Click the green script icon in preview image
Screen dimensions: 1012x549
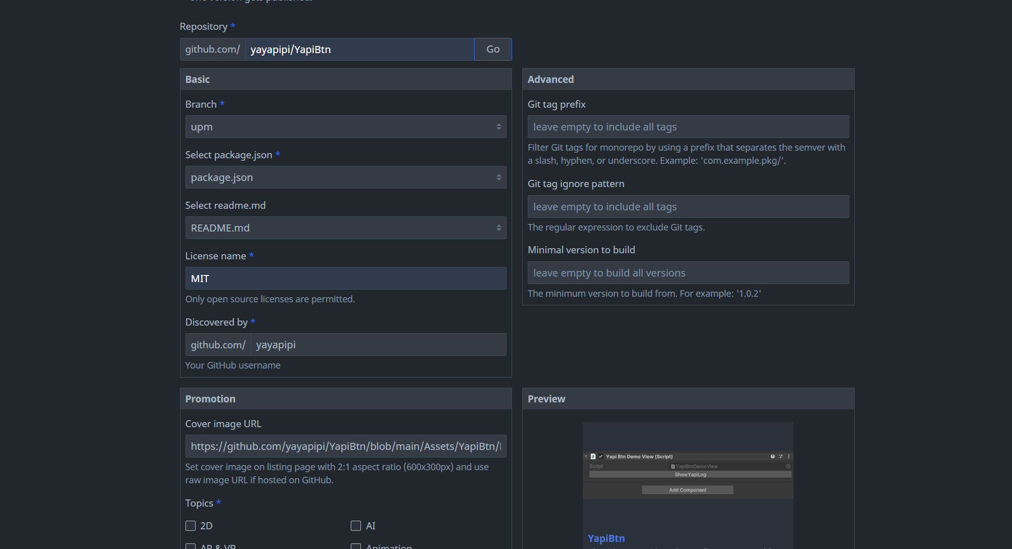point(593,456)
